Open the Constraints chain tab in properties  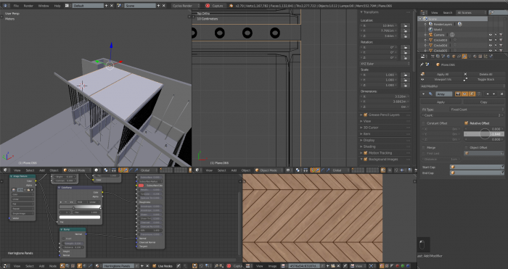[x=459, y=57]
